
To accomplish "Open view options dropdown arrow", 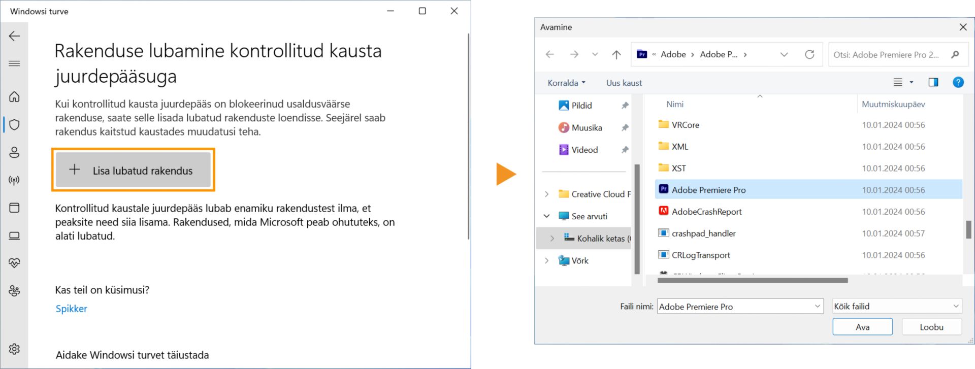I will pyautogui.click(x=912, y=82).
